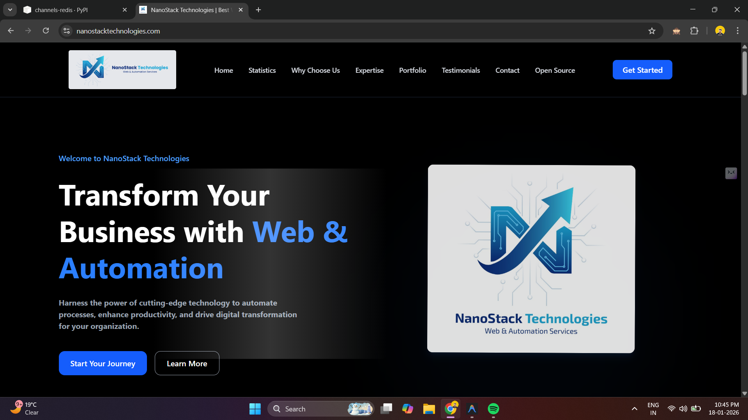This screenshot has height=420, width=748.
Task: Expand hidden icons in the system tray
Action: click(x=634, y=409)
